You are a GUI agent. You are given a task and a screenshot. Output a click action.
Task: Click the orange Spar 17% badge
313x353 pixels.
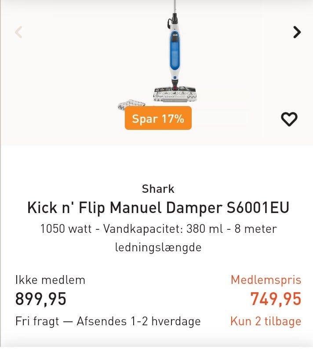pos(158,118)
